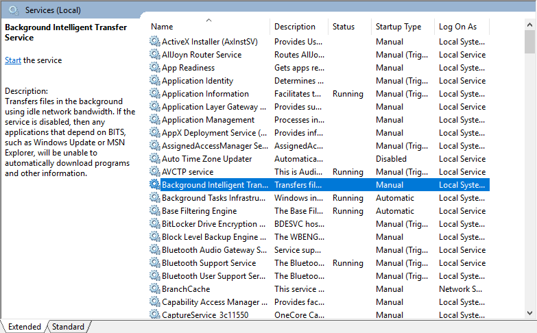Select the Bluetooth Audio Gateway service icon

(155, 249)
